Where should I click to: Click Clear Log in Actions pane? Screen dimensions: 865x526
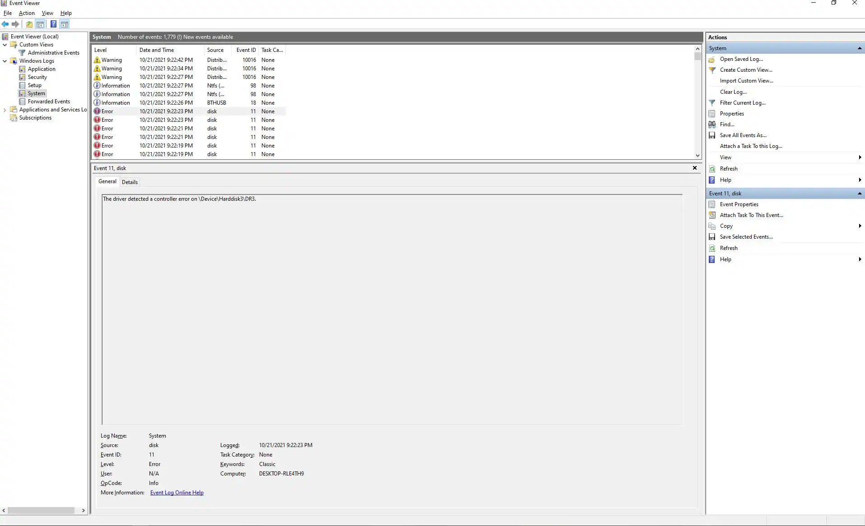coord(733,92)
